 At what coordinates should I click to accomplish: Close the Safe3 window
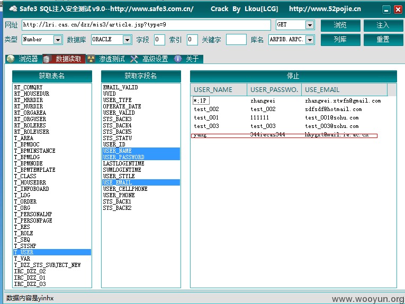pyautogui.click(x=398, y=10)
